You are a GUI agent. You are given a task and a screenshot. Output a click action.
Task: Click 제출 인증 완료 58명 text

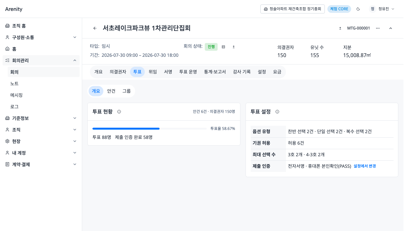134,137
